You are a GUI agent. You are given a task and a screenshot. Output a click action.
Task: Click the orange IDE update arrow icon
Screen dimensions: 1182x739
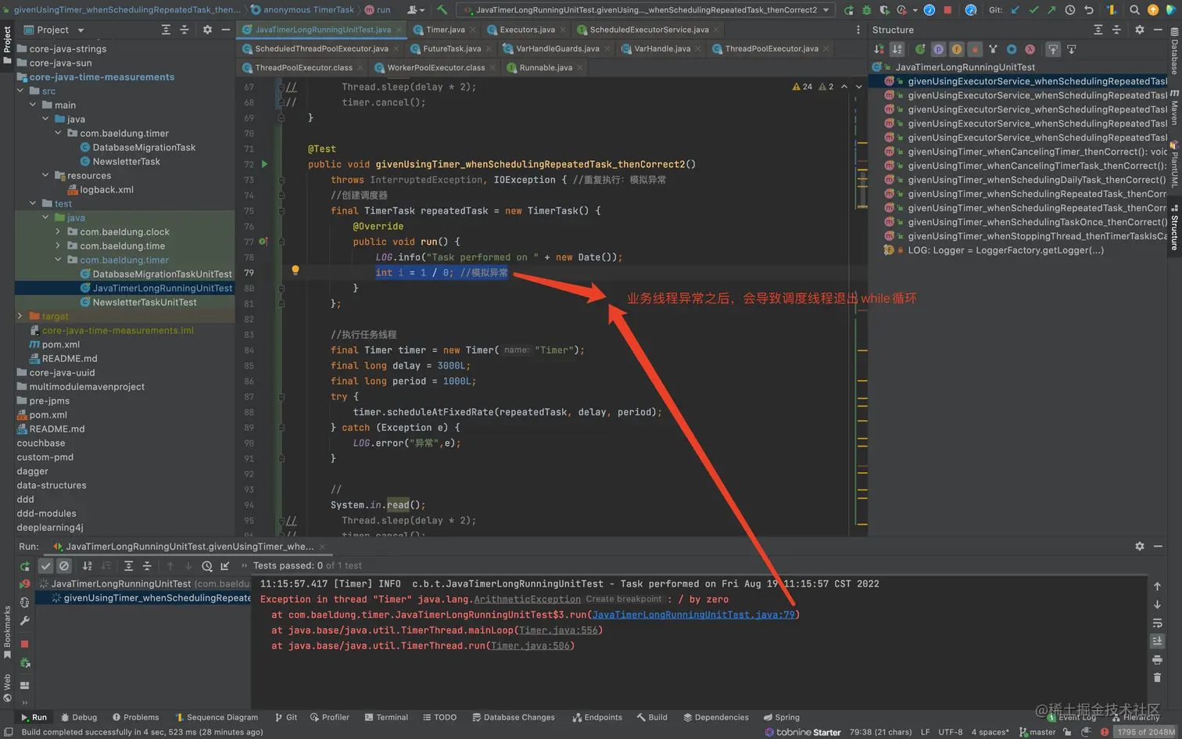pos(1153,10)
